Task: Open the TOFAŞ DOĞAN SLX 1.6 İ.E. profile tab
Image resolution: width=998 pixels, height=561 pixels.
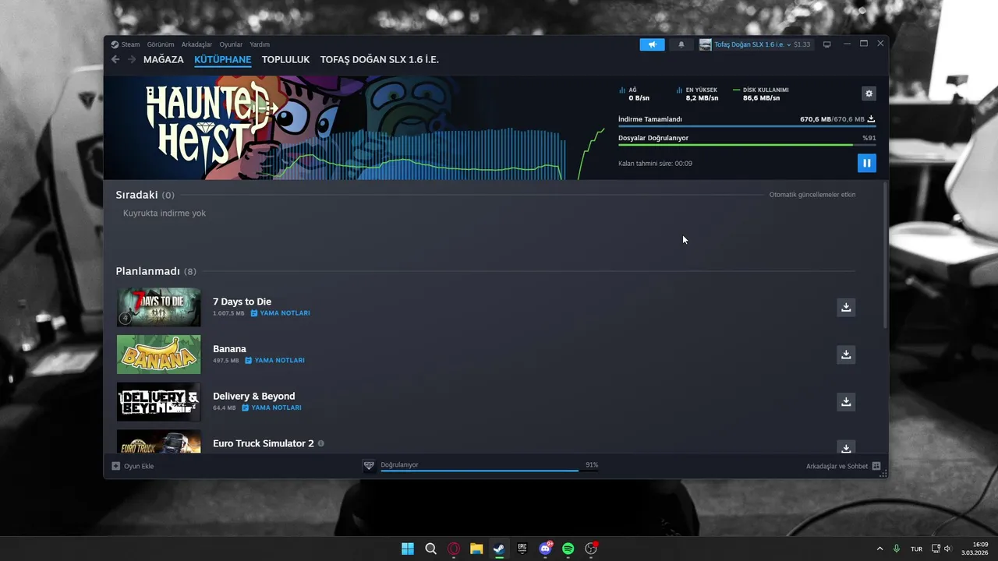Action: coord(380,59)
